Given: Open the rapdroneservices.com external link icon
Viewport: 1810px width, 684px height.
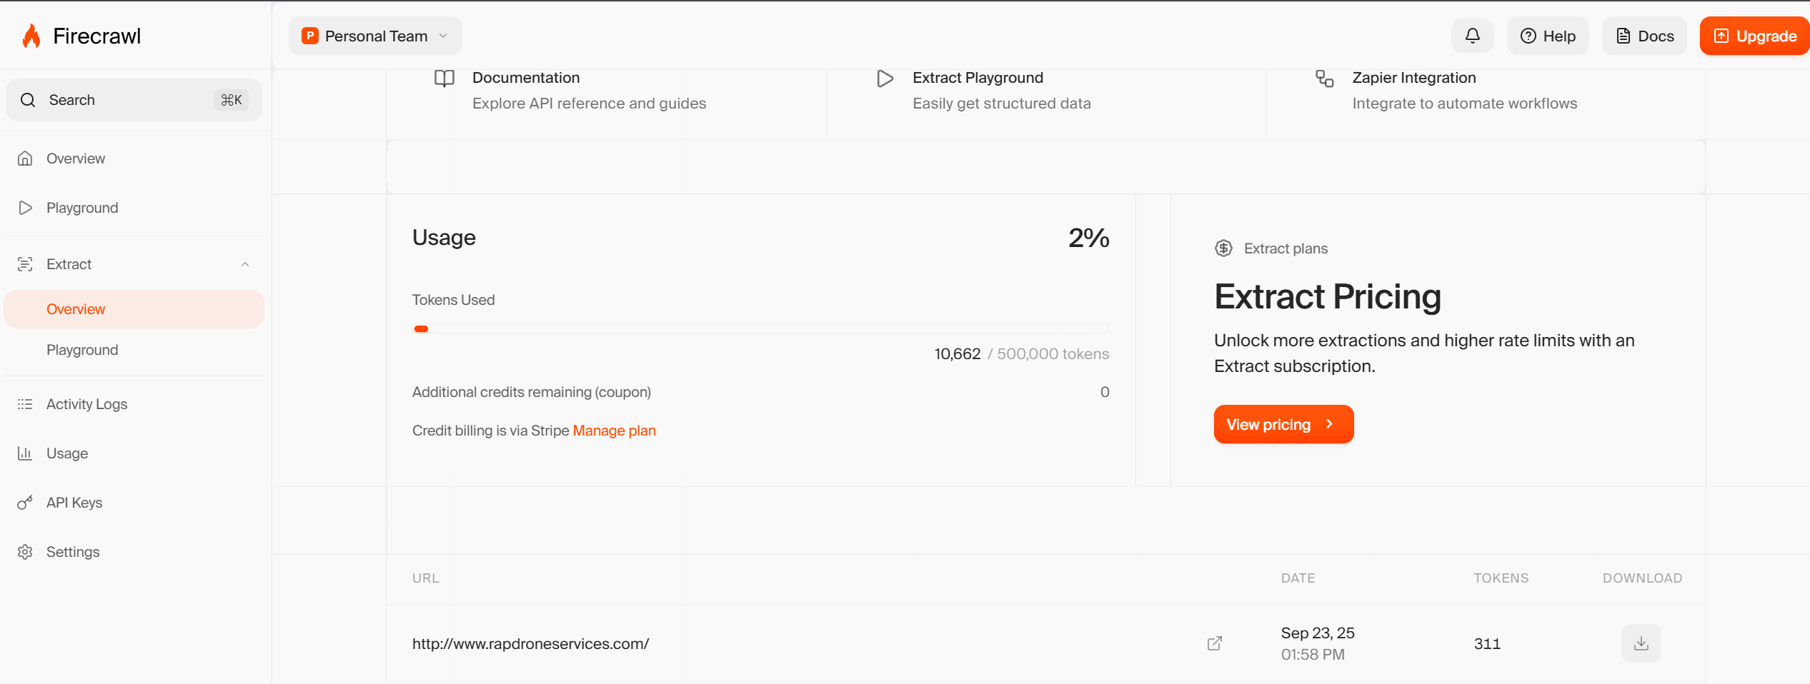Looking at the screenshot, I should (x=1214, y=643).
